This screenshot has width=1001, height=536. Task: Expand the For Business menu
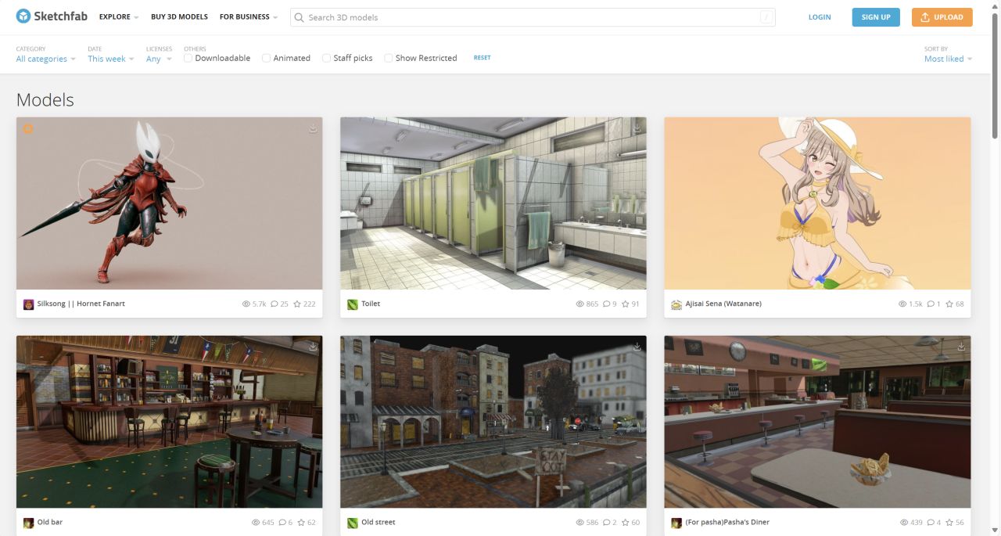(249, 16)
